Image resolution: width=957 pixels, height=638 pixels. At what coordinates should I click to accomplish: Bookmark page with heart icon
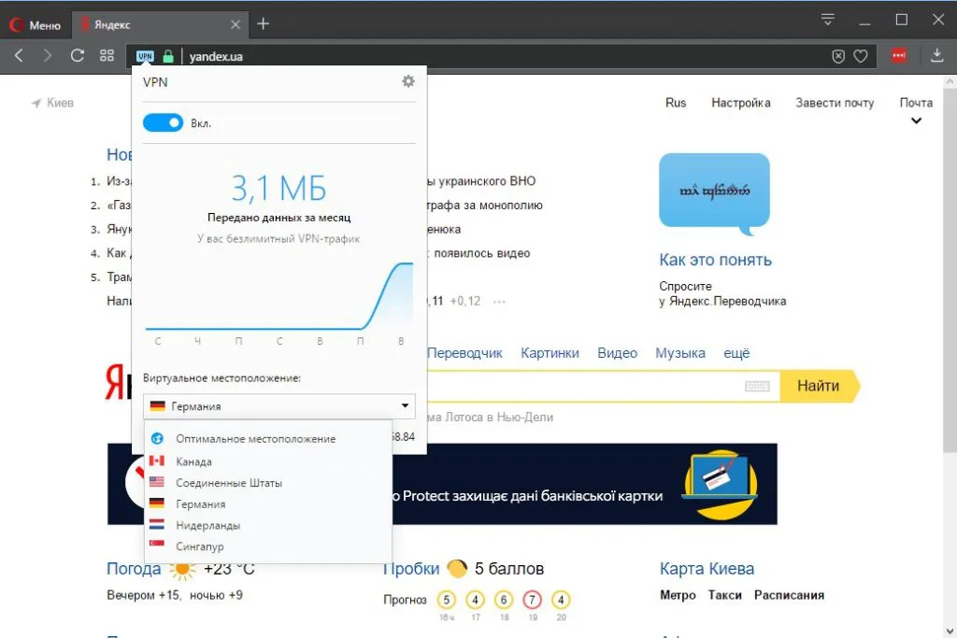[861, 56]
